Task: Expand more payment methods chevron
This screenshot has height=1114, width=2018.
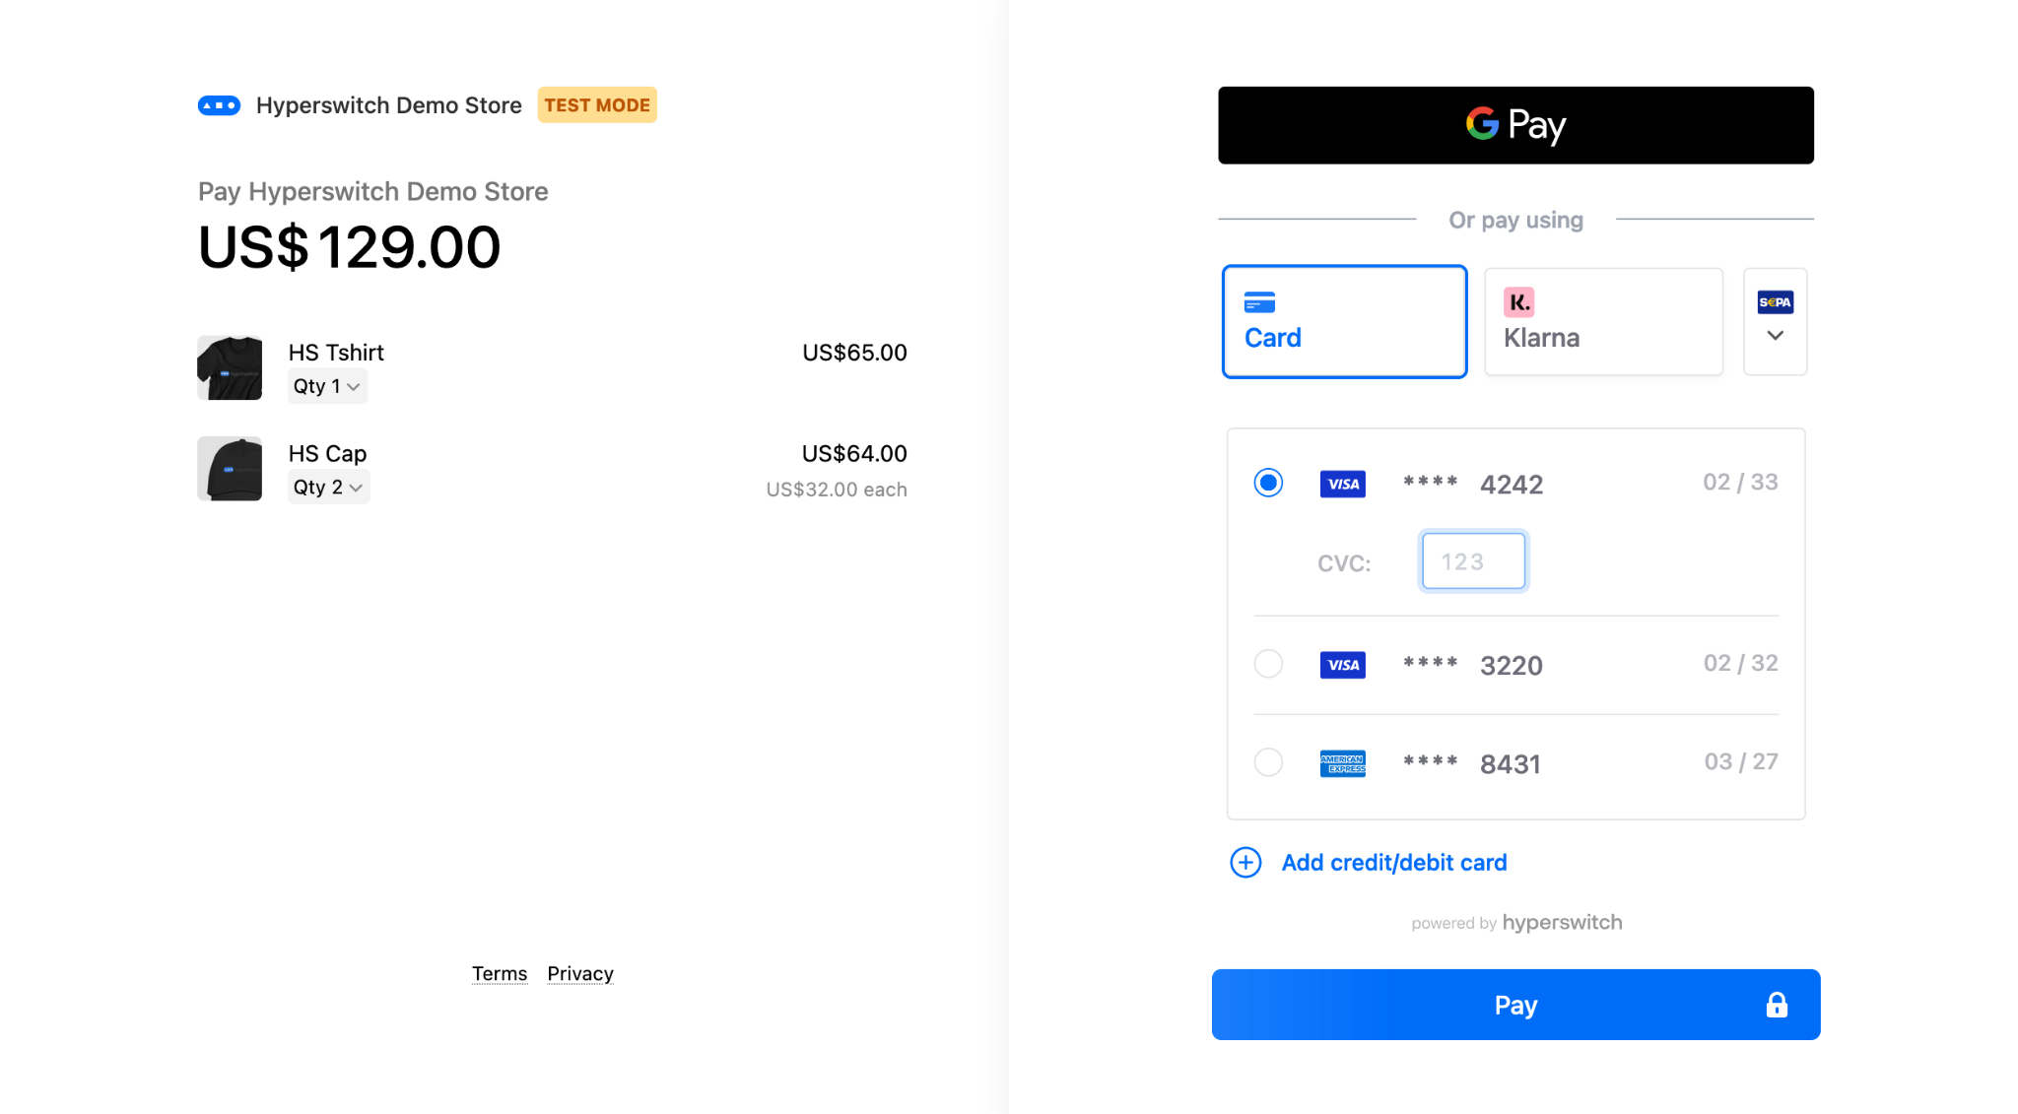Action: tap(1775, 336)
